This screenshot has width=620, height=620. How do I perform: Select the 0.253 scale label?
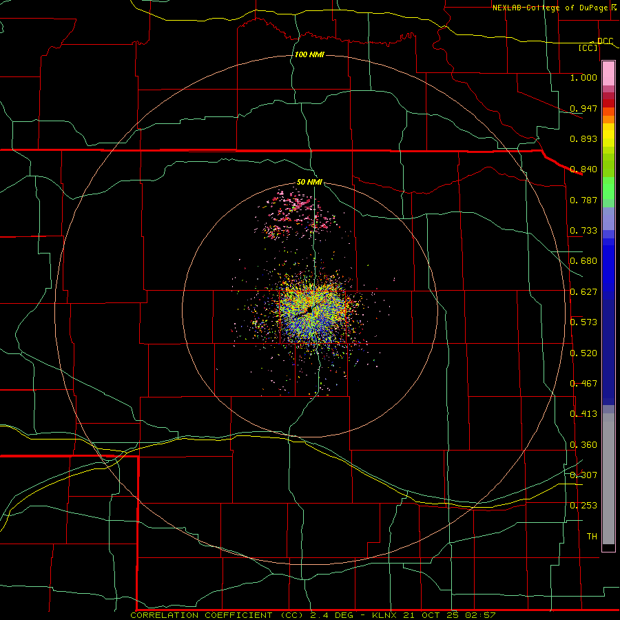pos(583,506)
